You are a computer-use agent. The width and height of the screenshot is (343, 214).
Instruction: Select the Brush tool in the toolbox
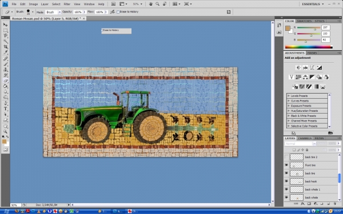[x=5, y=64]
